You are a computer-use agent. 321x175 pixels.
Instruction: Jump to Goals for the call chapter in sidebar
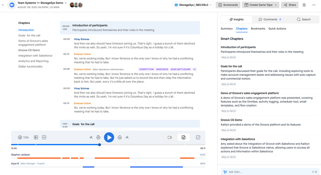[x=29, y=35]
